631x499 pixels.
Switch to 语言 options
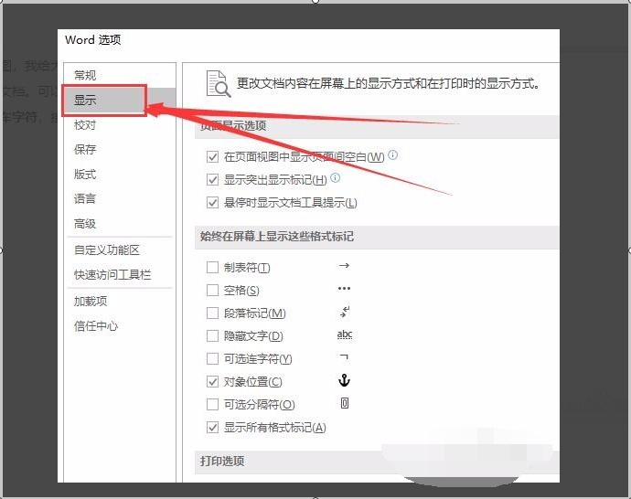pyautogui.click(x=85, y=198)
